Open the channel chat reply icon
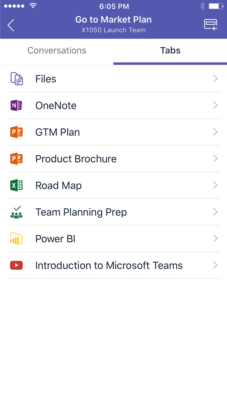This screenshot has width=227, height=404. click(x=210, y=25)
